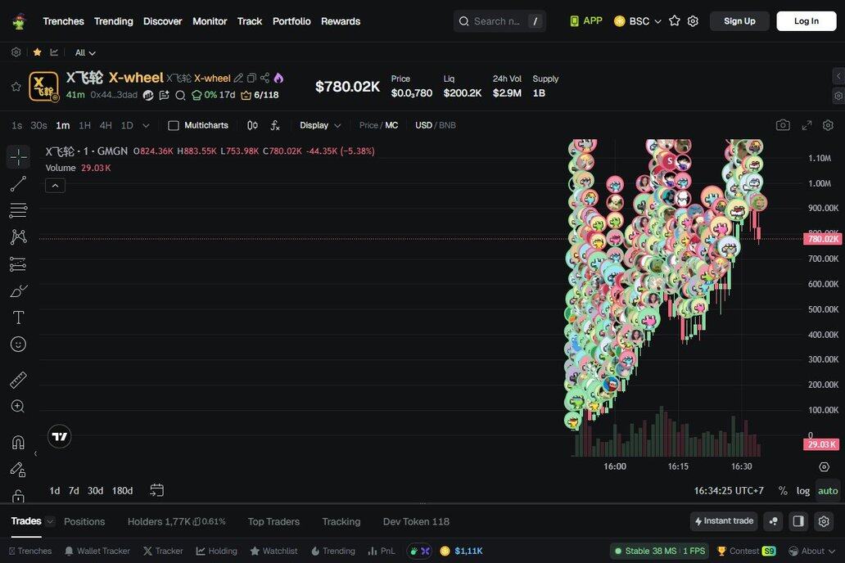Select the Fibonacci retracement tool
The width and height of the screenshot is (845, 563).
(18, 210)
